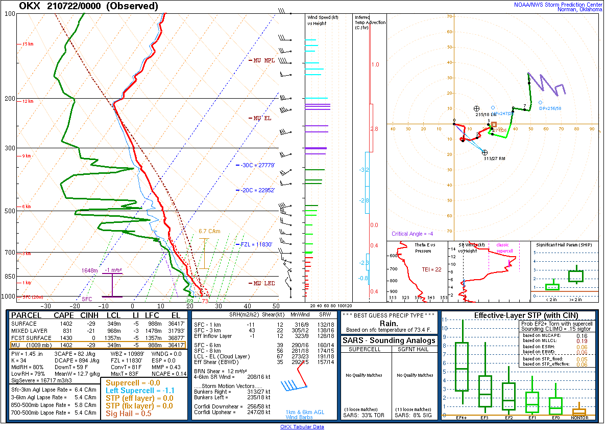The width and height of the screenshot is (606, 432).
Task: Click the 313/27 RM marker on hodograph
Action: coord(484,152)
